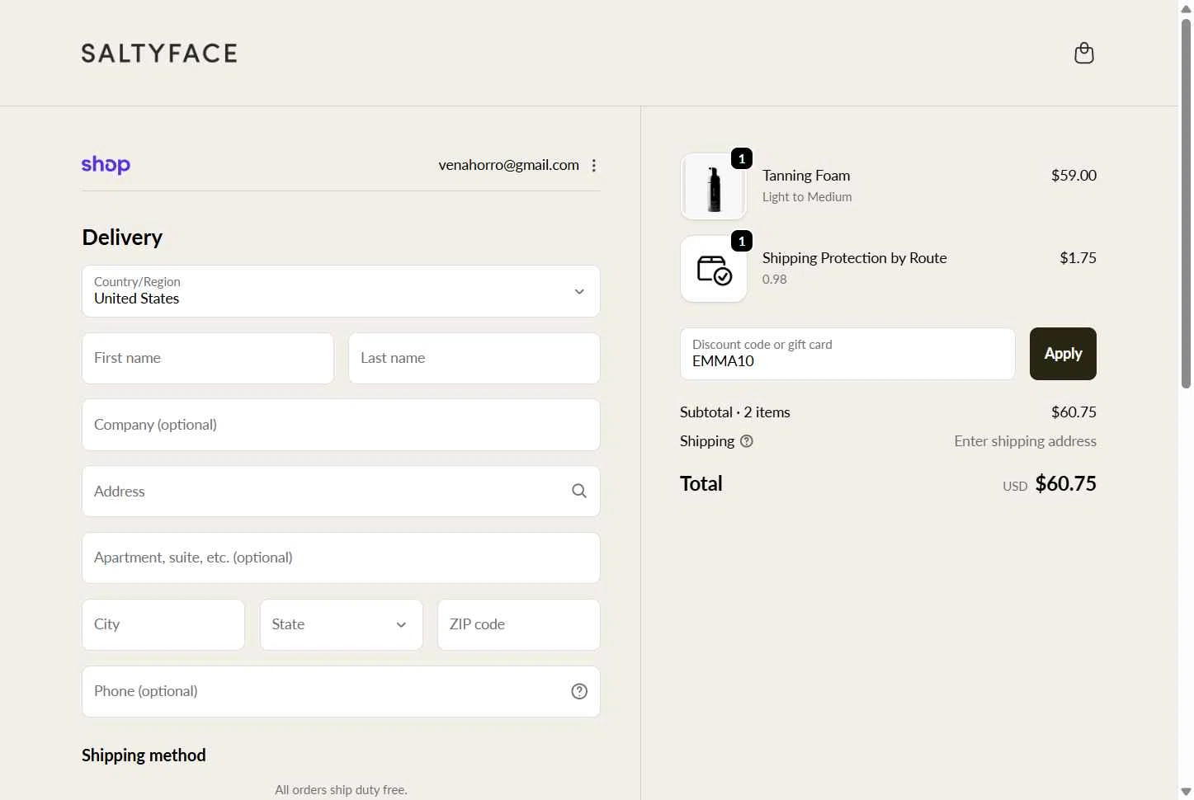Image resolution: width=1194 pixels, height=800 pixels.
Task: Click the Delivery heading
Action: coord(122,238)
